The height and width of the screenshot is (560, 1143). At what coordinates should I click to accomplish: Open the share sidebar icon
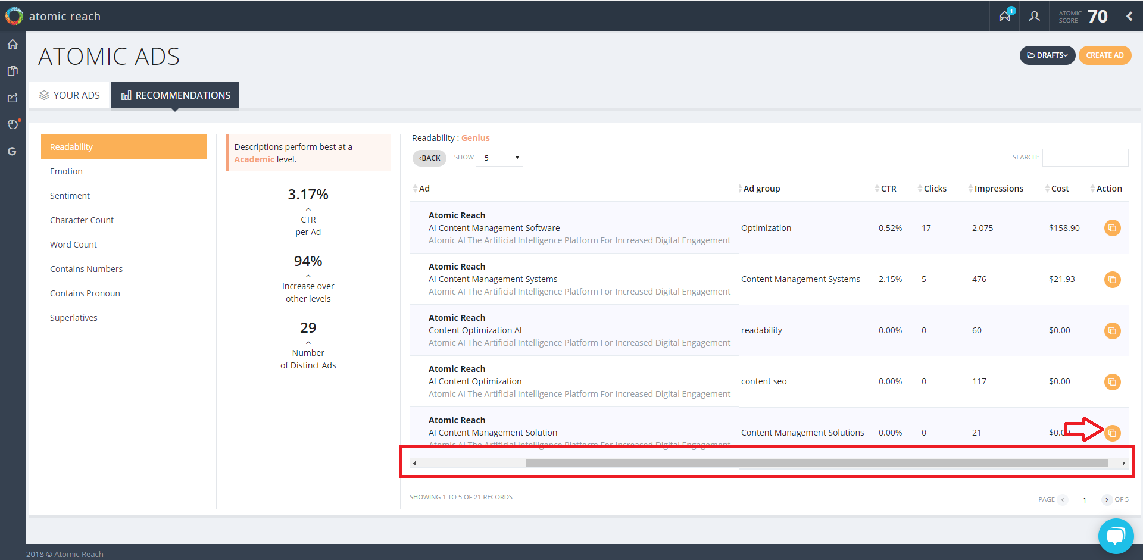13,98
